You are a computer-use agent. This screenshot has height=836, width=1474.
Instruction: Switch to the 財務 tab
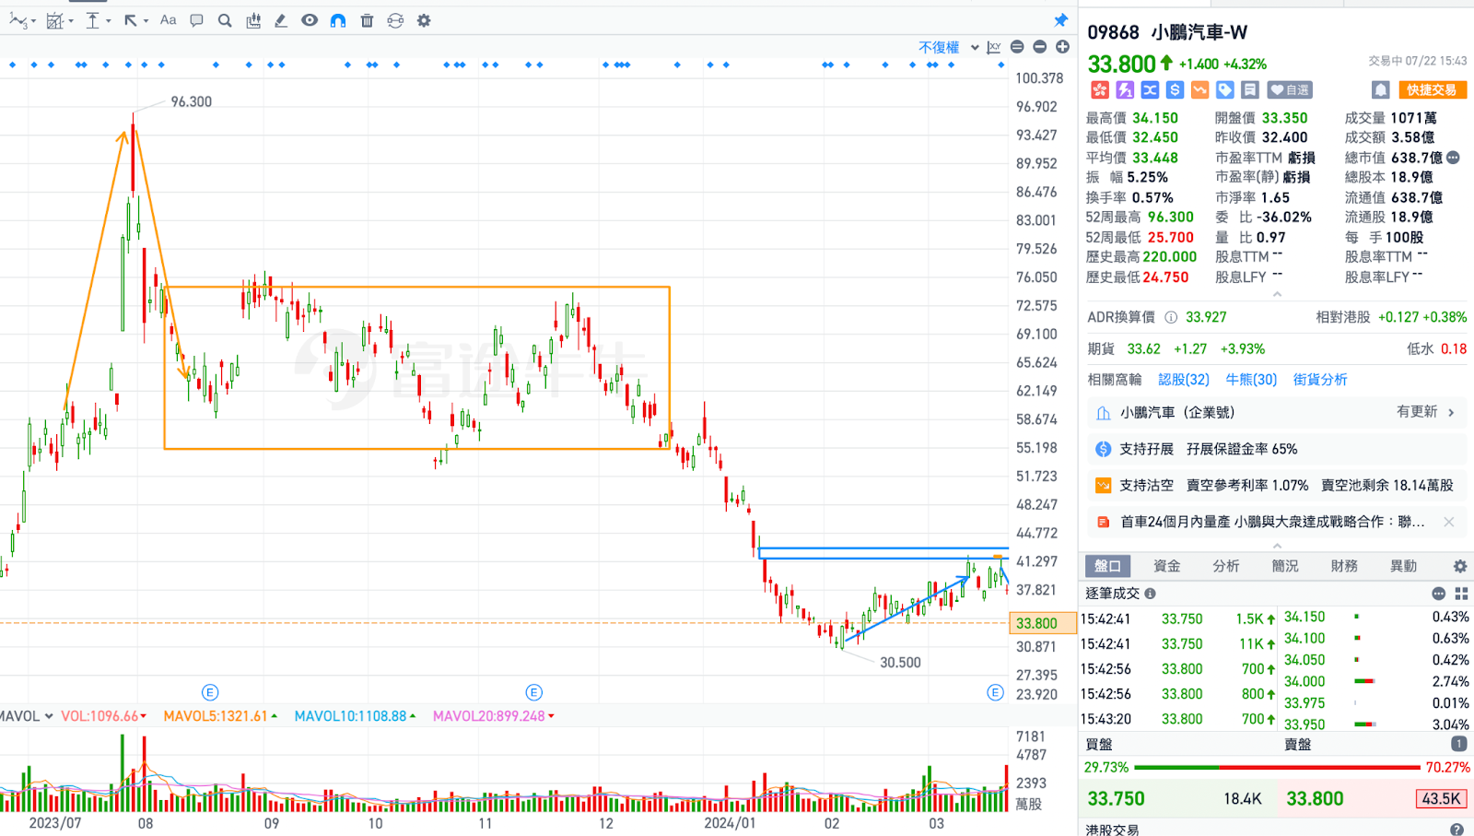1344,566
